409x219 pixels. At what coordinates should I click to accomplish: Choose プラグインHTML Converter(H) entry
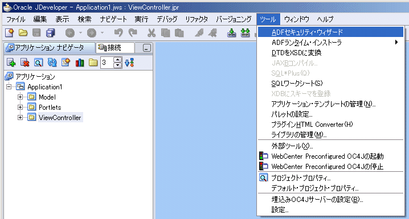(330, 124)
